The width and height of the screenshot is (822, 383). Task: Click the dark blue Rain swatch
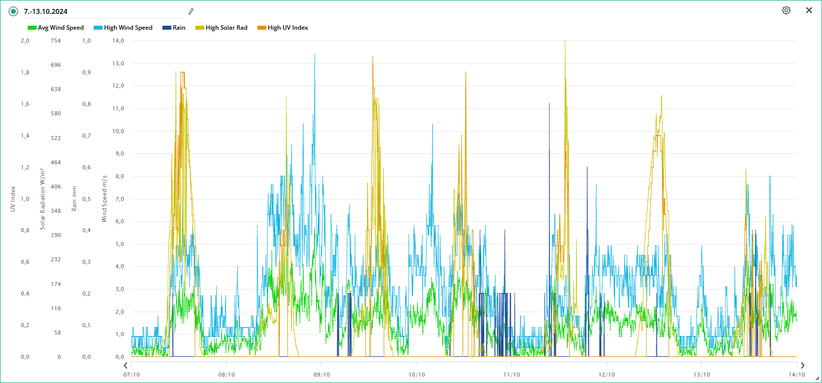167,28
